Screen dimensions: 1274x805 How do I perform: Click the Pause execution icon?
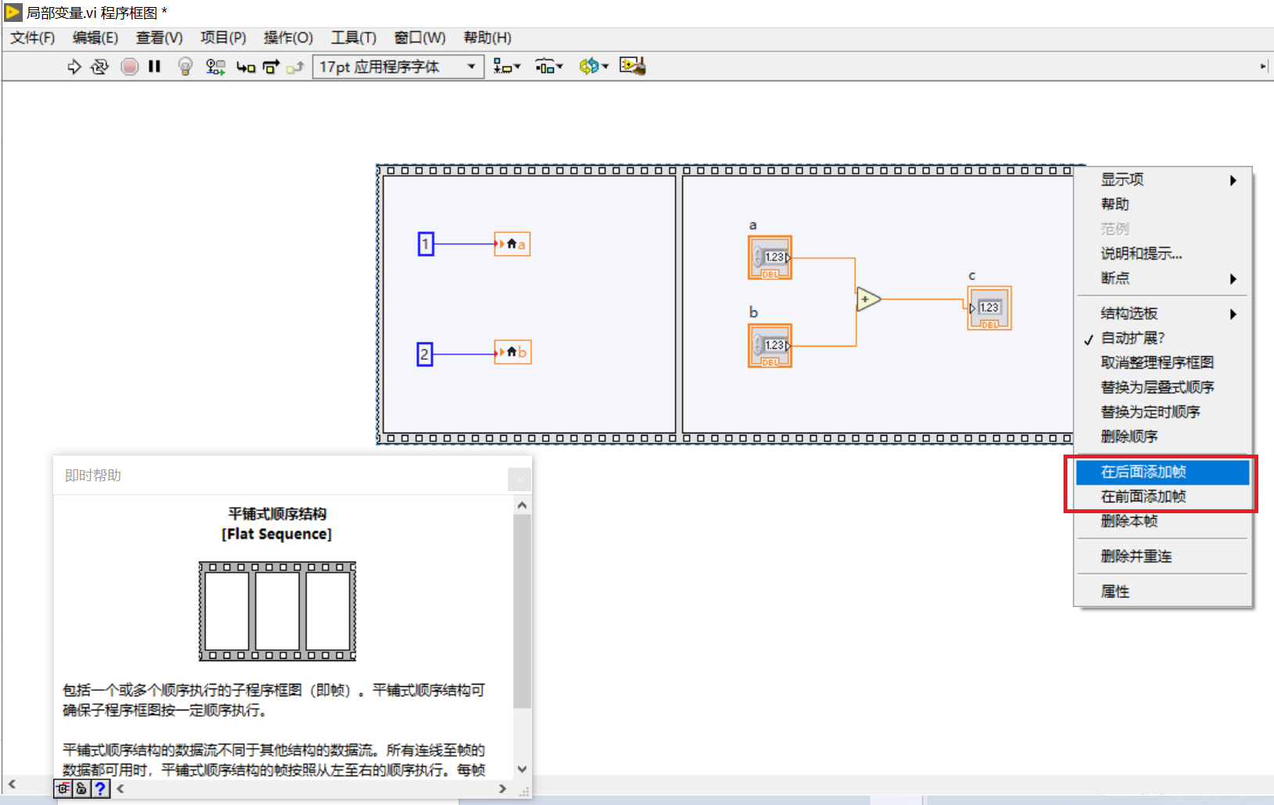[x=154, y=66]
